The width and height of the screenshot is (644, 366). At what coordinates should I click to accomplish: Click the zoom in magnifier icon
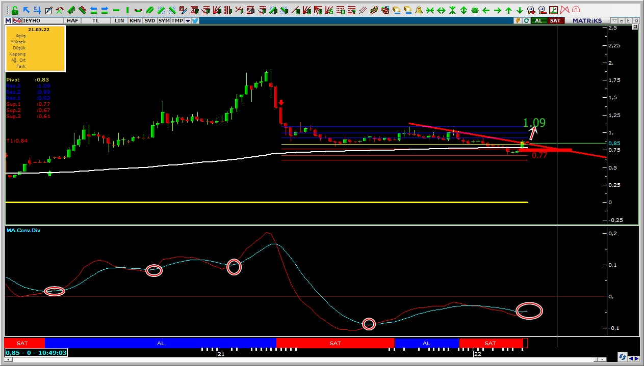tap(531, 10)
